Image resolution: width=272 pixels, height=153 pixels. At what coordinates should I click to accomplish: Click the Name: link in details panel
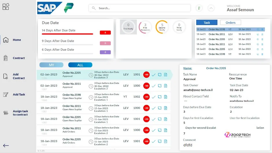tap(188, 68)
